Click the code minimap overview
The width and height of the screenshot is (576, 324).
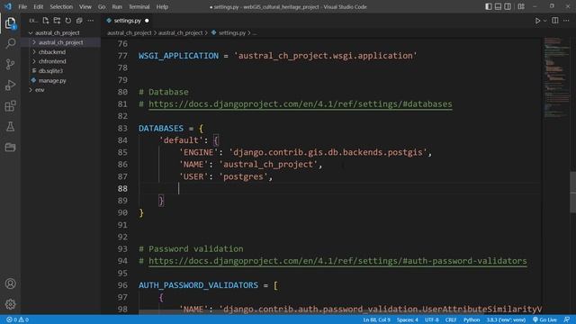point(556,77)
